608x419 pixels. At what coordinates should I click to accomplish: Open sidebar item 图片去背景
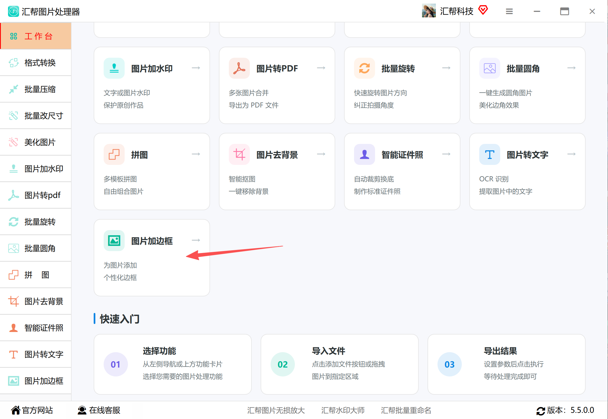click(x=36, y=301)
